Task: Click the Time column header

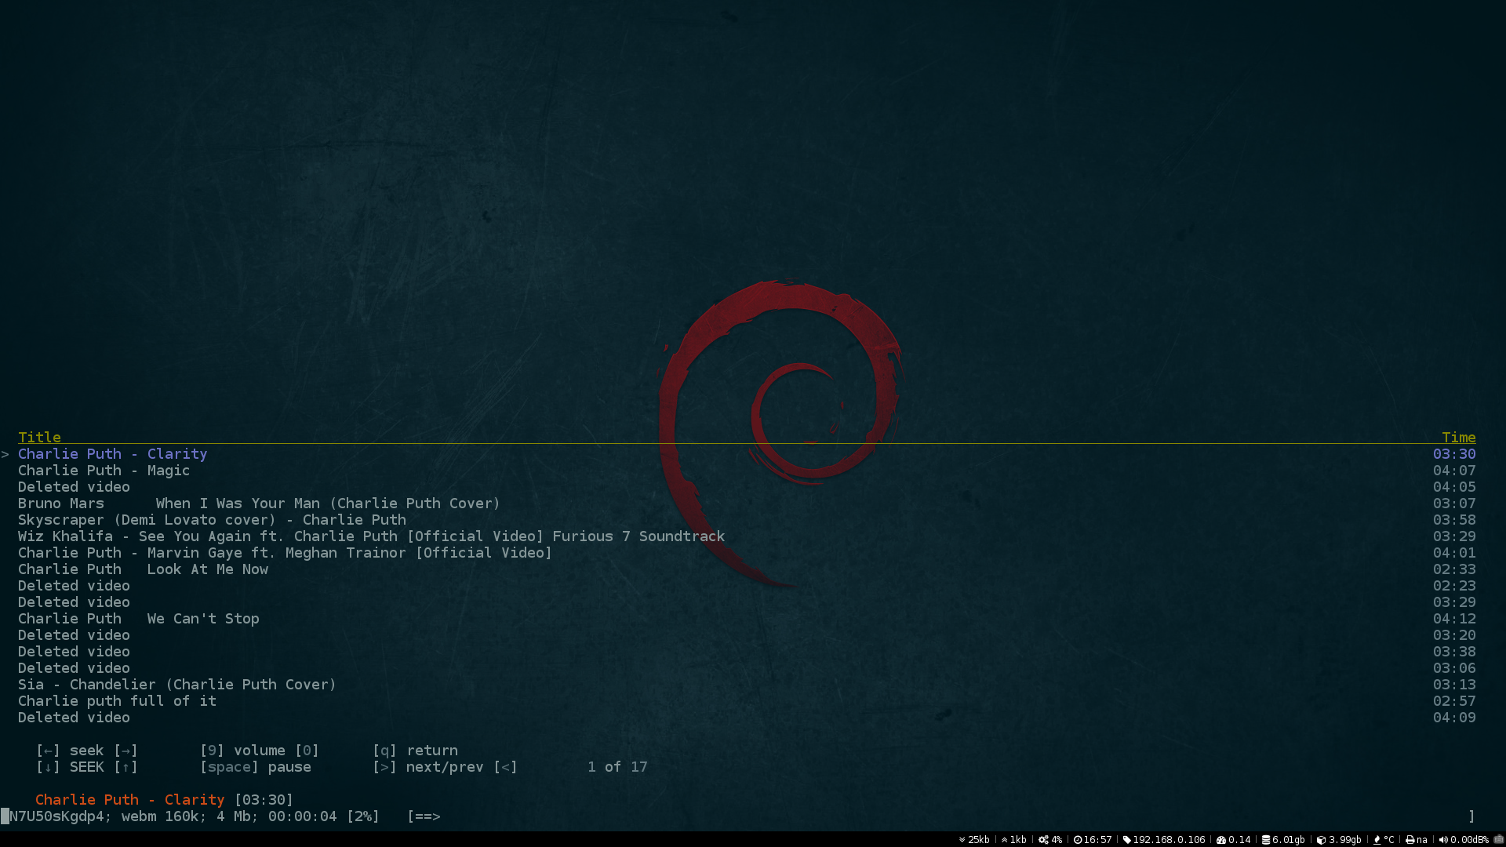Action: [x=1458, y=437]
